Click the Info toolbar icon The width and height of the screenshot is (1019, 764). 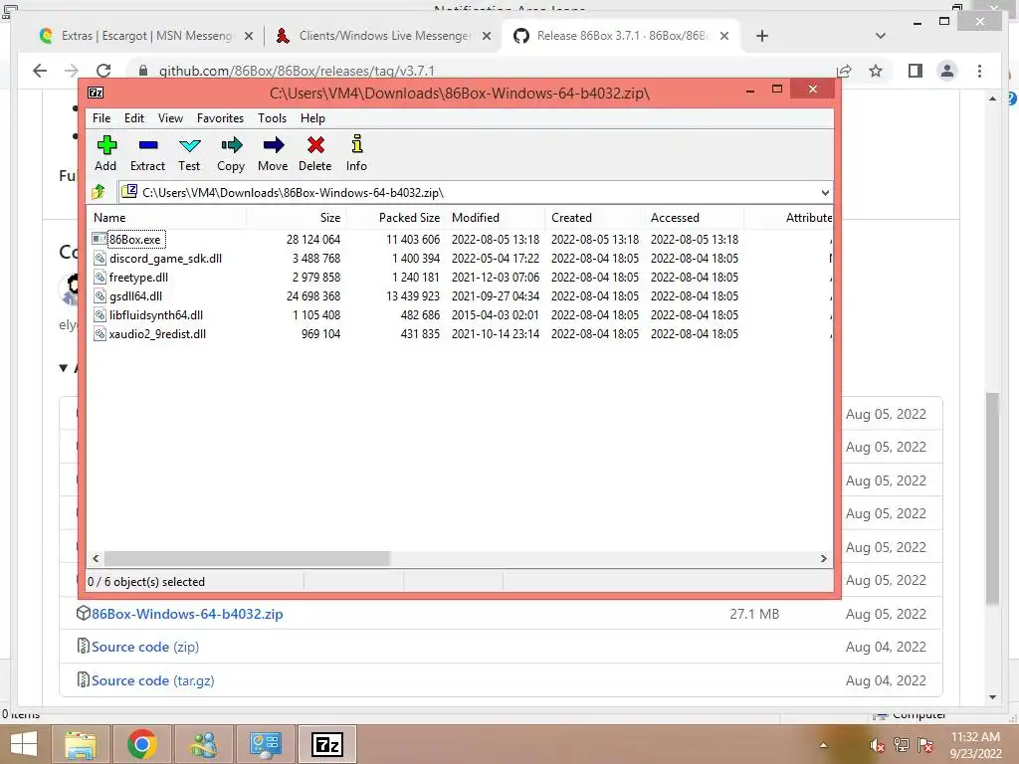[357, 144]
